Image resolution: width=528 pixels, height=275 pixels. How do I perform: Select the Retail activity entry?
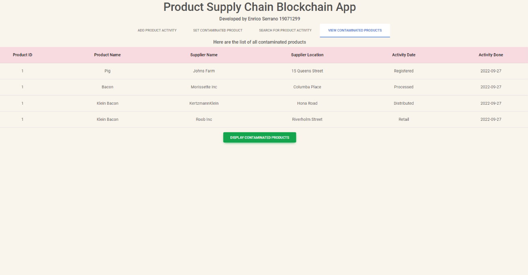pos(404,119)
